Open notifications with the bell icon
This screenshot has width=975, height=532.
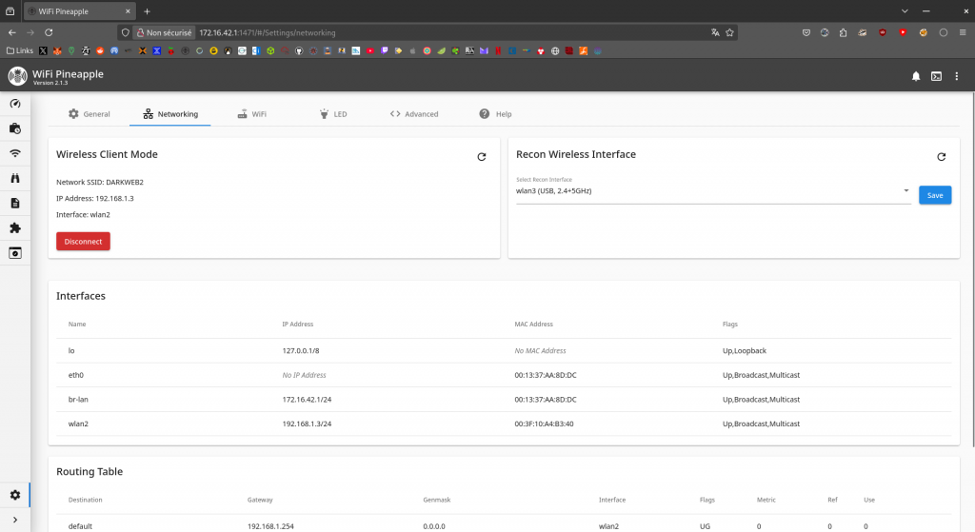(916, 76)
